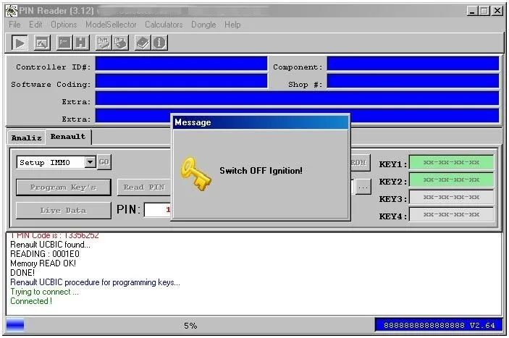Screen dimensions: 509x338
Task: Click the Play/Start toolbar icon
Action: [x=20, y=43]
